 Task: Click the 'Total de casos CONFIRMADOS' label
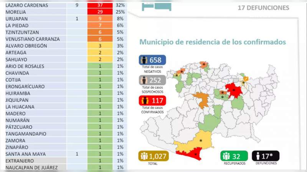[152, 110]
